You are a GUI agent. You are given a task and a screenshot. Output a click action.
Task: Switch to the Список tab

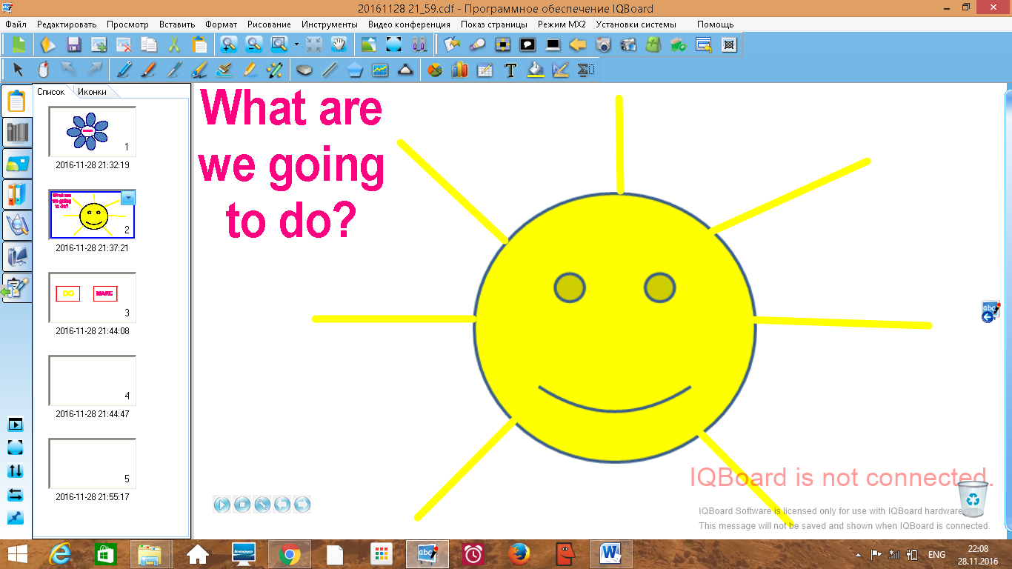(51, 92)
